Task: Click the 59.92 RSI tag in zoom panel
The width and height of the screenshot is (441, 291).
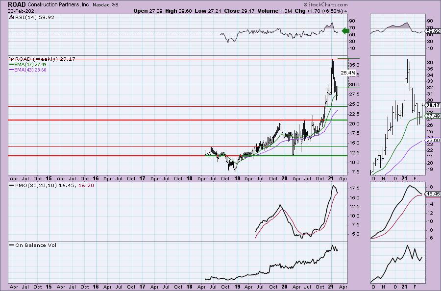Action: coord(433,31)
